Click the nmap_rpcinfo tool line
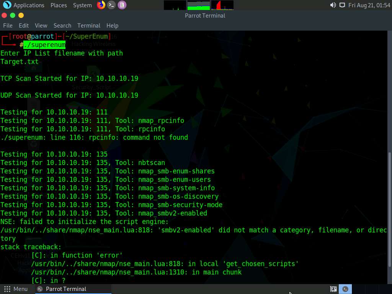The image size is (392, 294). coord(92,121)
